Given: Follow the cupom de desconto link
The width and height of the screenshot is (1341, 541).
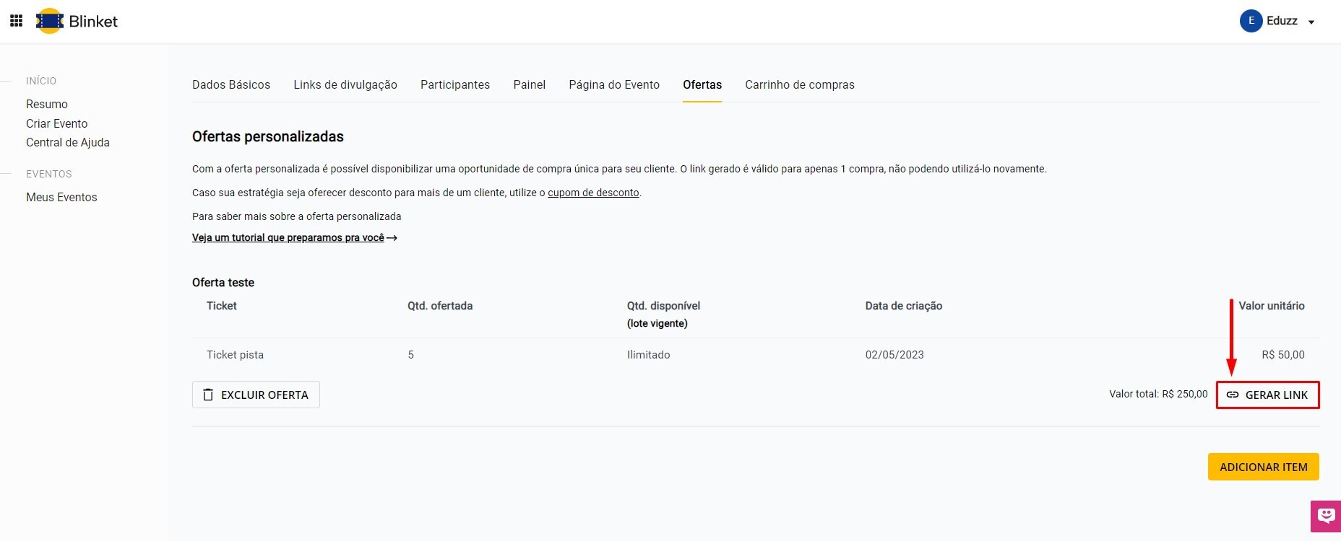Looking at the screenshot, I should (593, 193).
